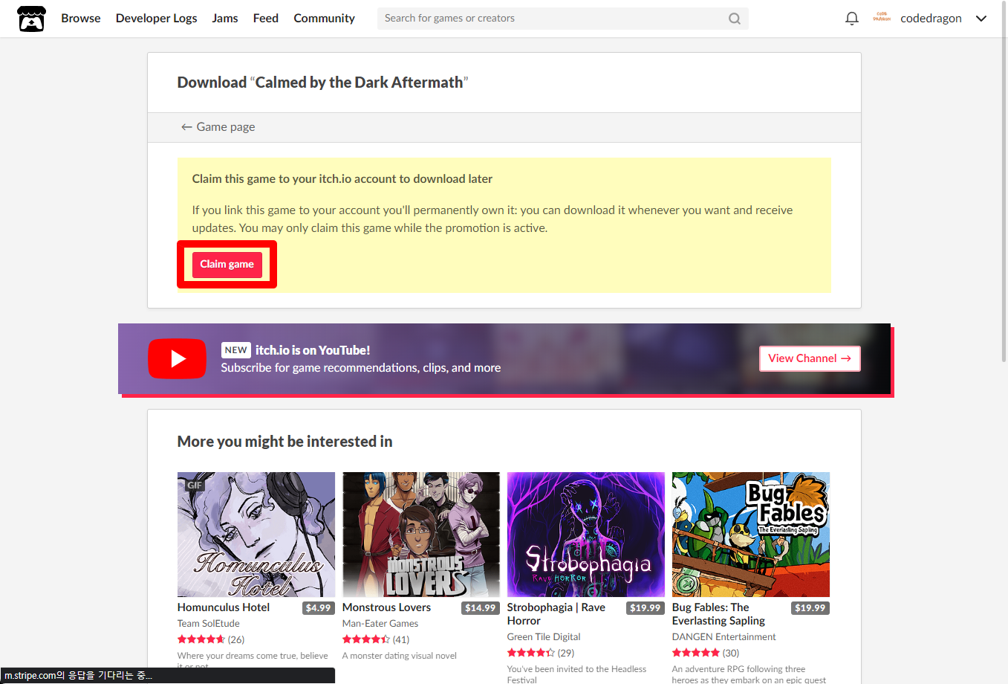Open the notifications bell
Screen dimensions: 1008x684
tap(852, 19)
